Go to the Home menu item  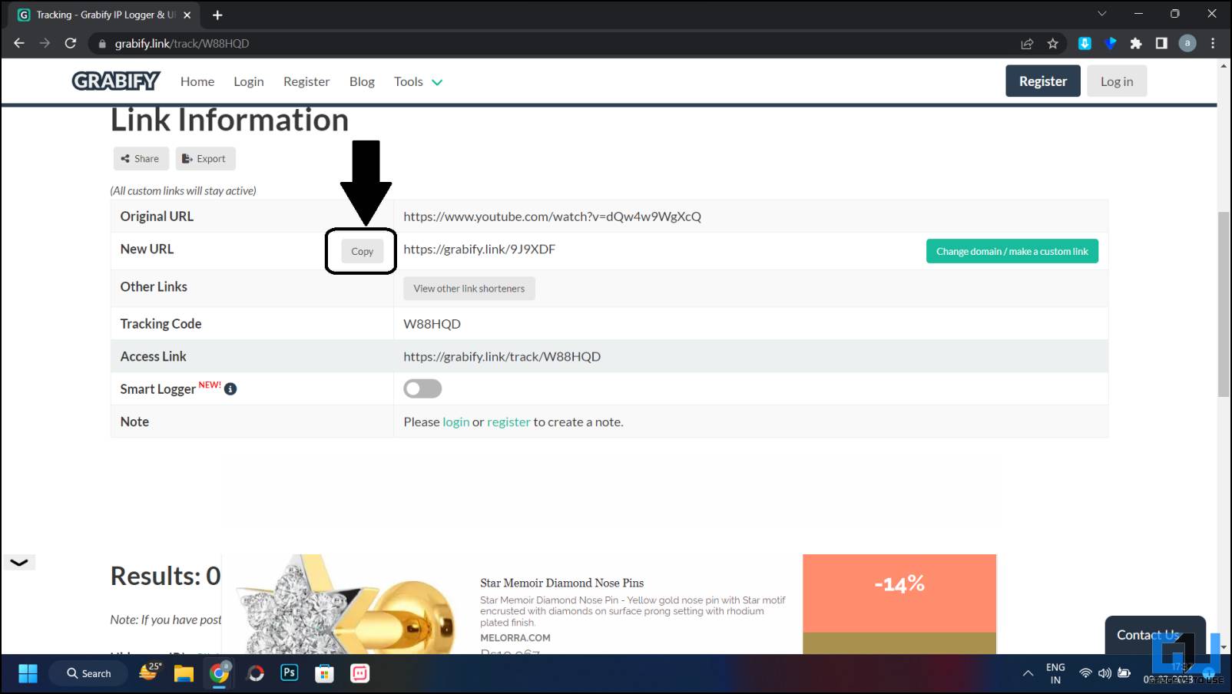click(x=197, y=81)
